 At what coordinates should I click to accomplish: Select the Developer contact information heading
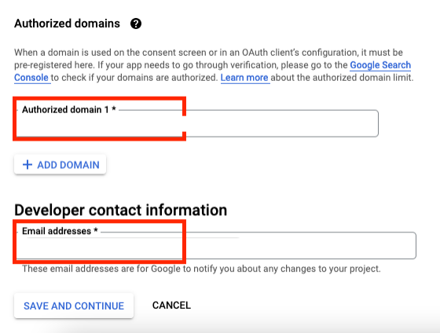coord(121,210)
